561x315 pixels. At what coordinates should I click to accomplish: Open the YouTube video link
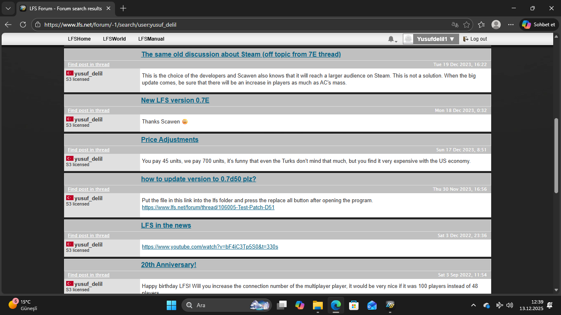point(210,247)
